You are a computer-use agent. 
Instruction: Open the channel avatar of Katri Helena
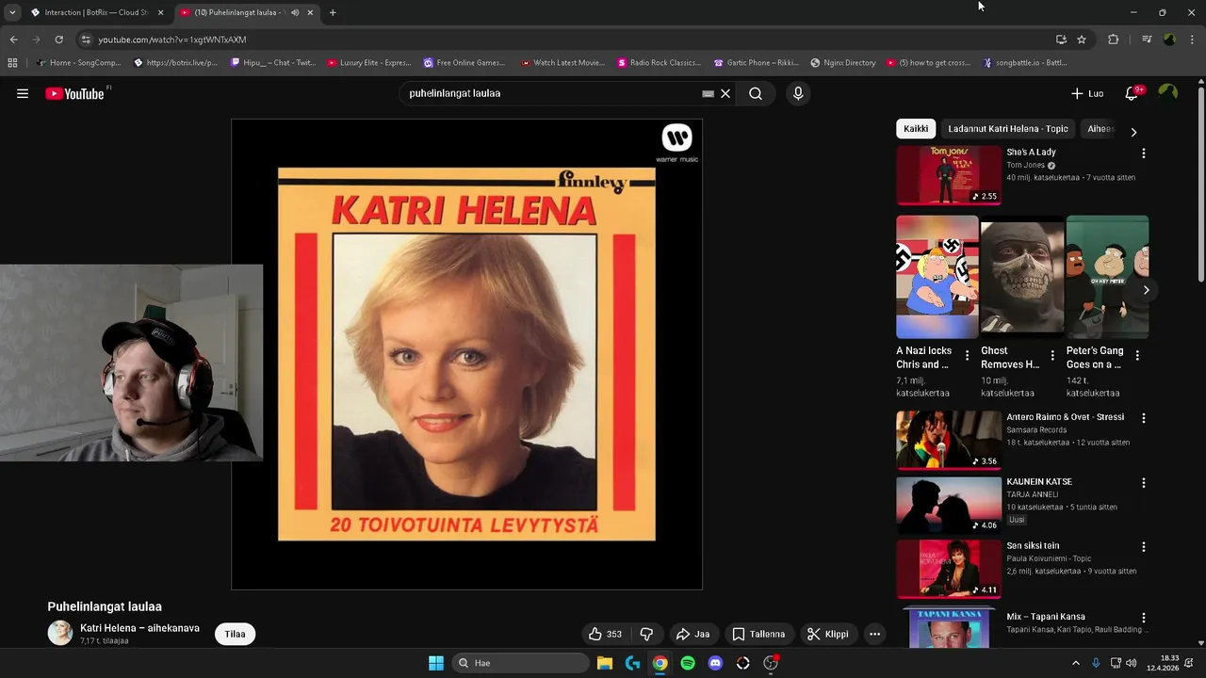coord(60,634)
